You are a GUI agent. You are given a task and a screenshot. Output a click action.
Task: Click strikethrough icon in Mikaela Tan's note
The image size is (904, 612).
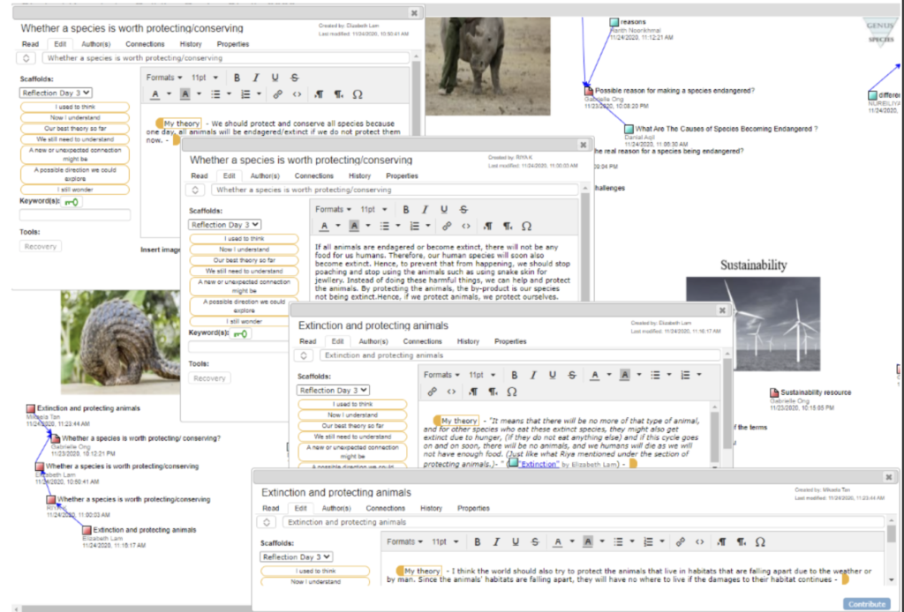click(x=535, y=541)
